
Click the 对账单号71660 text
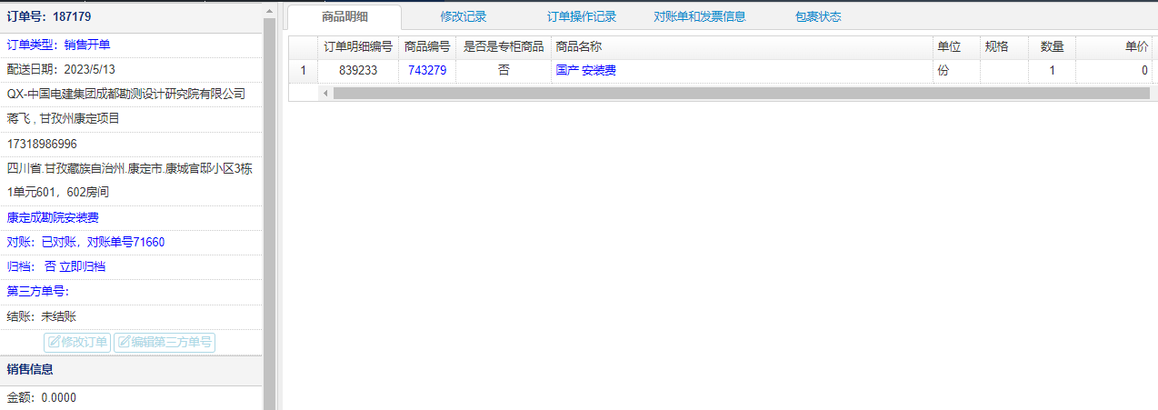126,242
